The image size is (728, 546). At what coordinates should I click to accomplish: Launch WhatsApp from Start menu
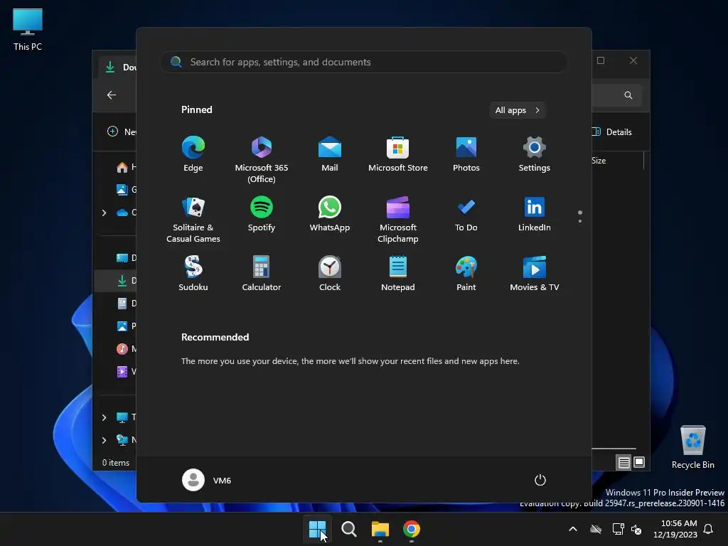coord(330,213)
